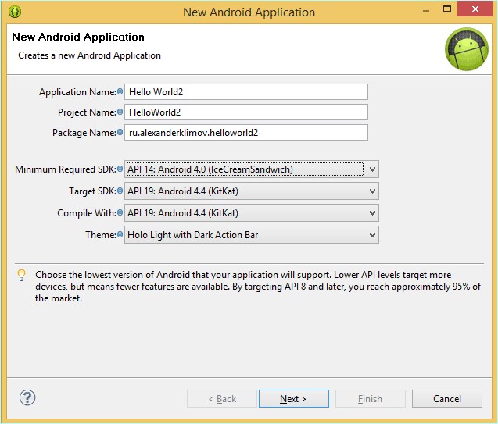Click the disabled Back button
498x424 pixels.
(x=222, y=399)
